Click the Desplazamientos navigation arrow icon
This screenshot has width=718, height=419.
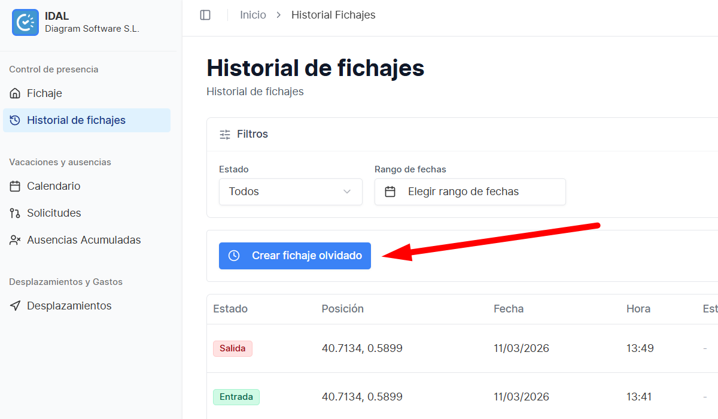pyautogui.click(x=16, y=306)
